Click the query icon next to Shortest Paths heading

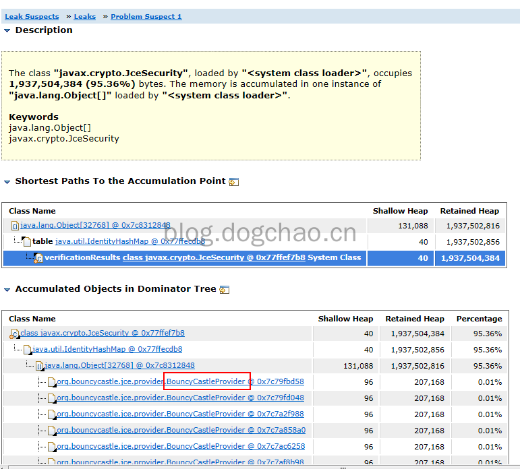coord(234,182)
